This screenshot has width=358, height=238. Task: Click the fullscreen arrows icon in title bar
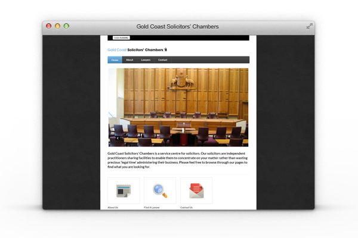309,26
